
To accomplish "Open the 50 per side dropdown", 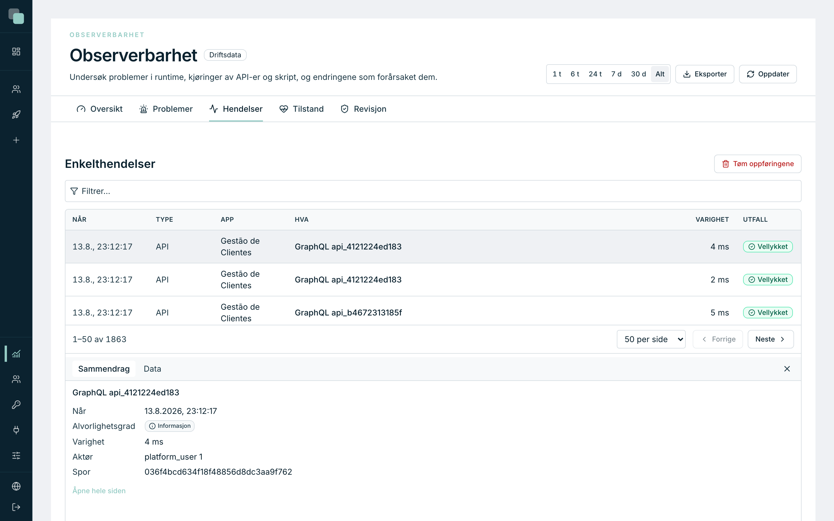I will coord(651,340).
